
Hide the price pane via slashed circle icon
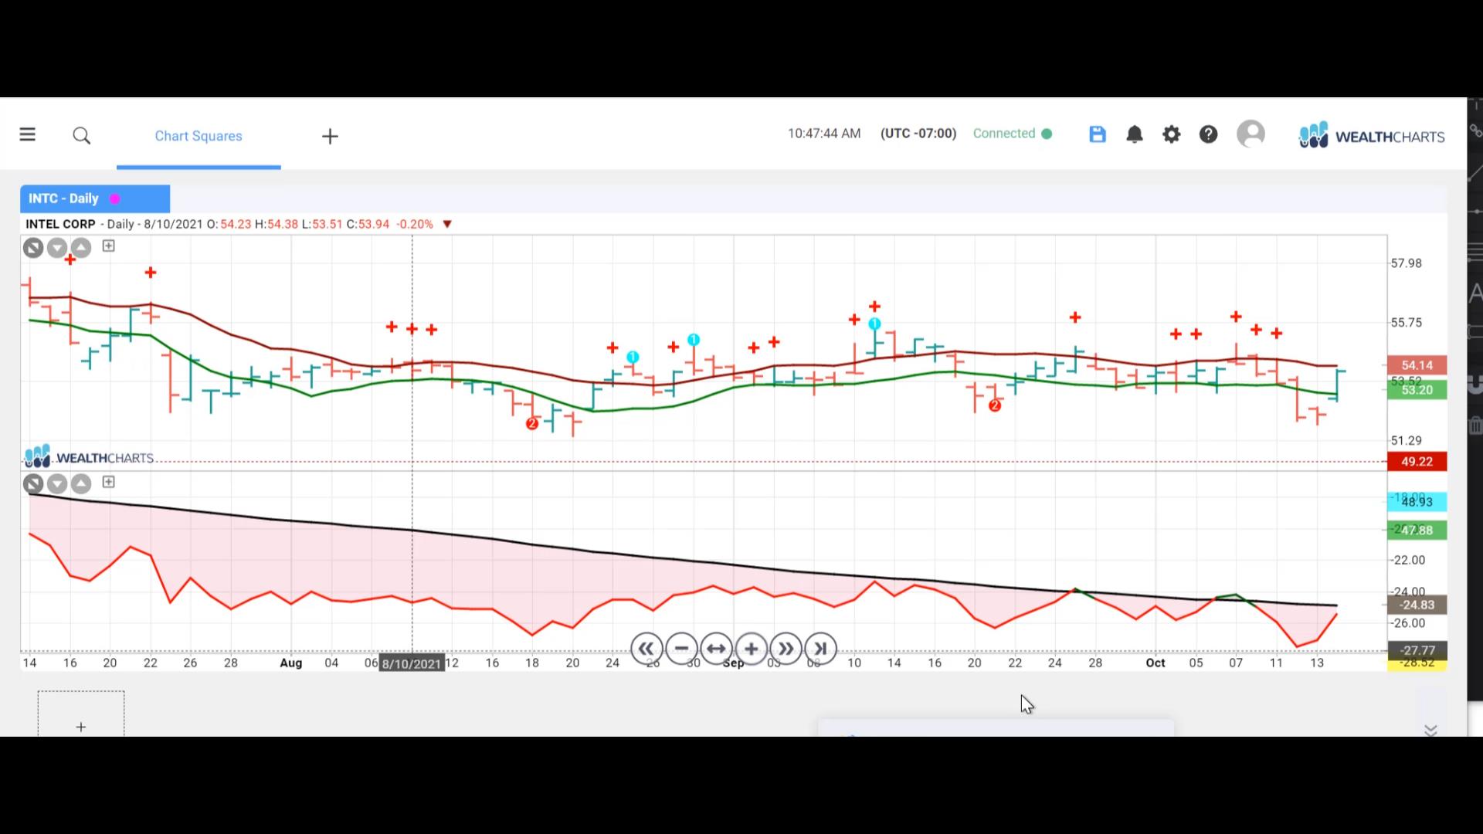coord(32,248)
